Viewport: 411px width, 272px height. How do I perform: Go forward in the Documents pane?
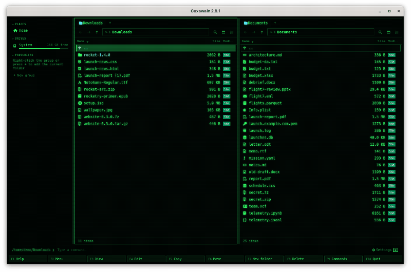click(254, 32)
